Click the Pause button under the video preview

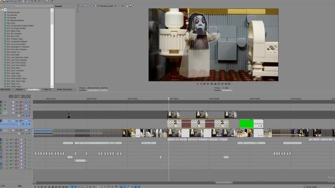click(x=211, y=84)
